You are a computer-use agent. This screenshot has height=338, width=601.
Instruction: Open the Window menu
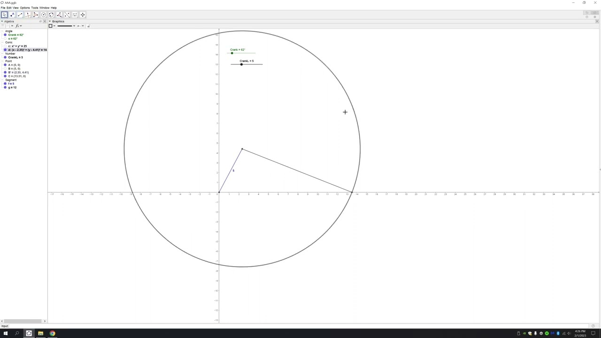point(44,8)
